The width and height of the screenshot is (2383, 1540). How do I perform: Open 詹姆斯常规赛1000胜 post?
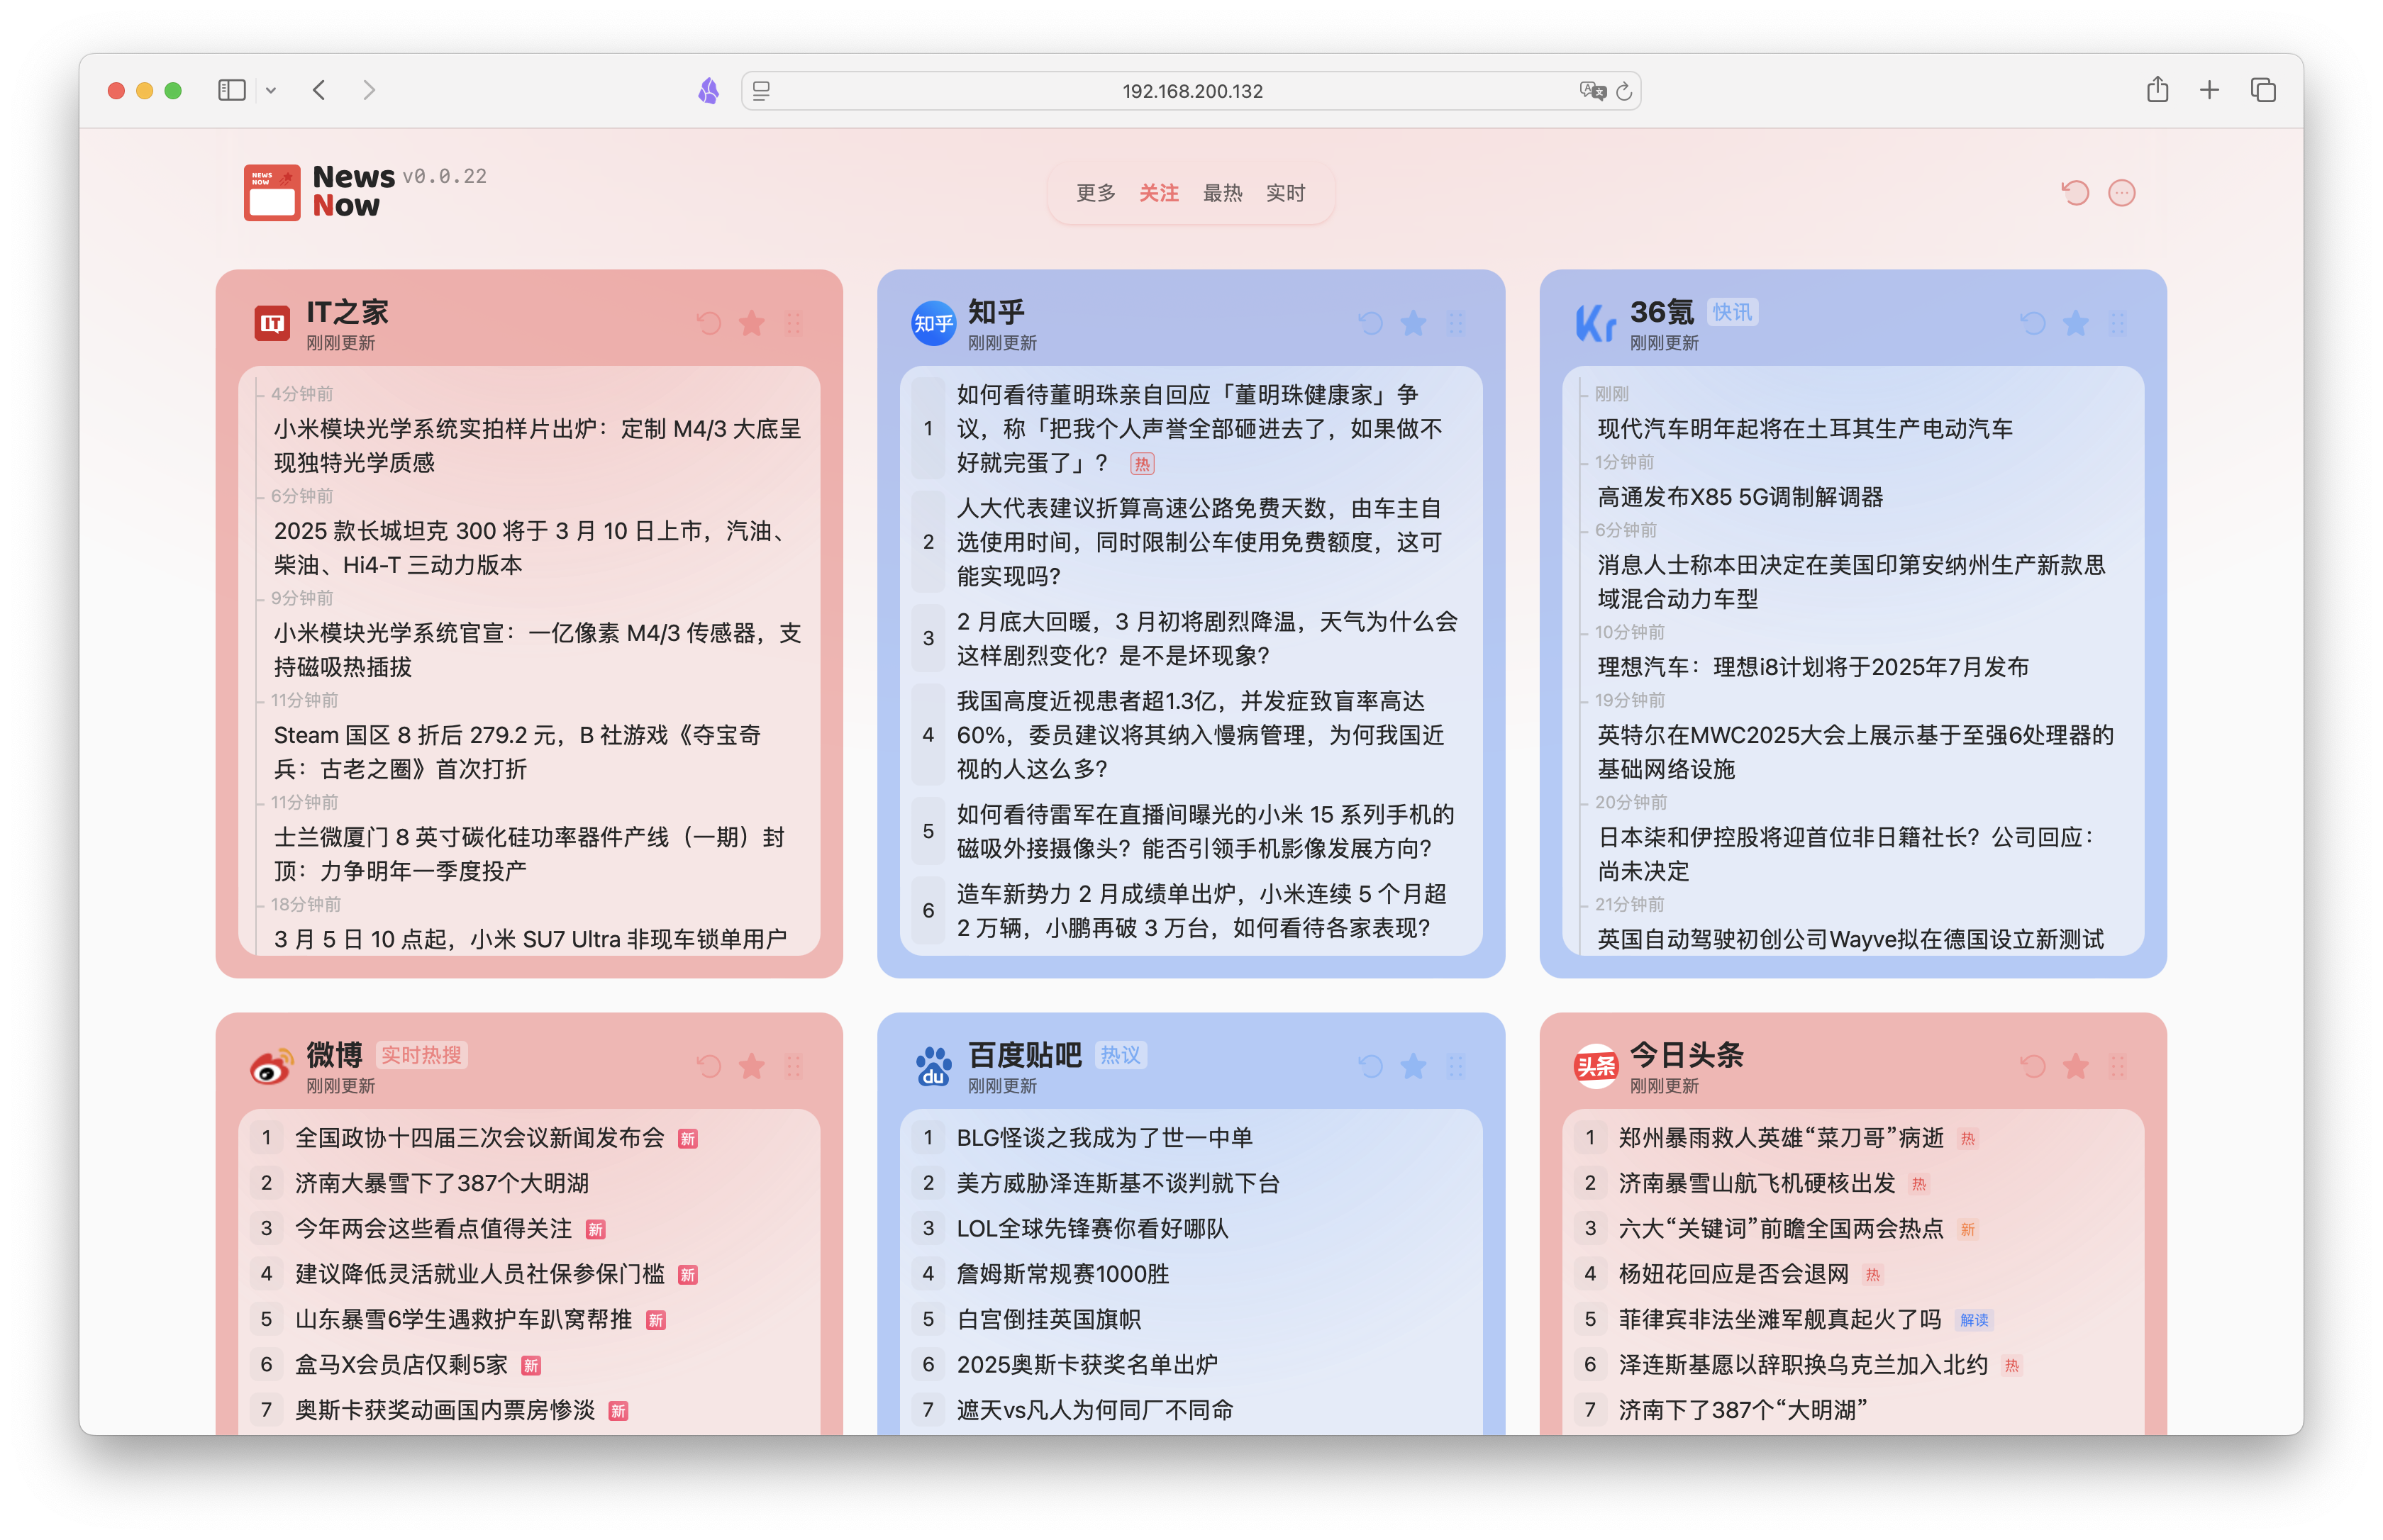[1062, 1274]
